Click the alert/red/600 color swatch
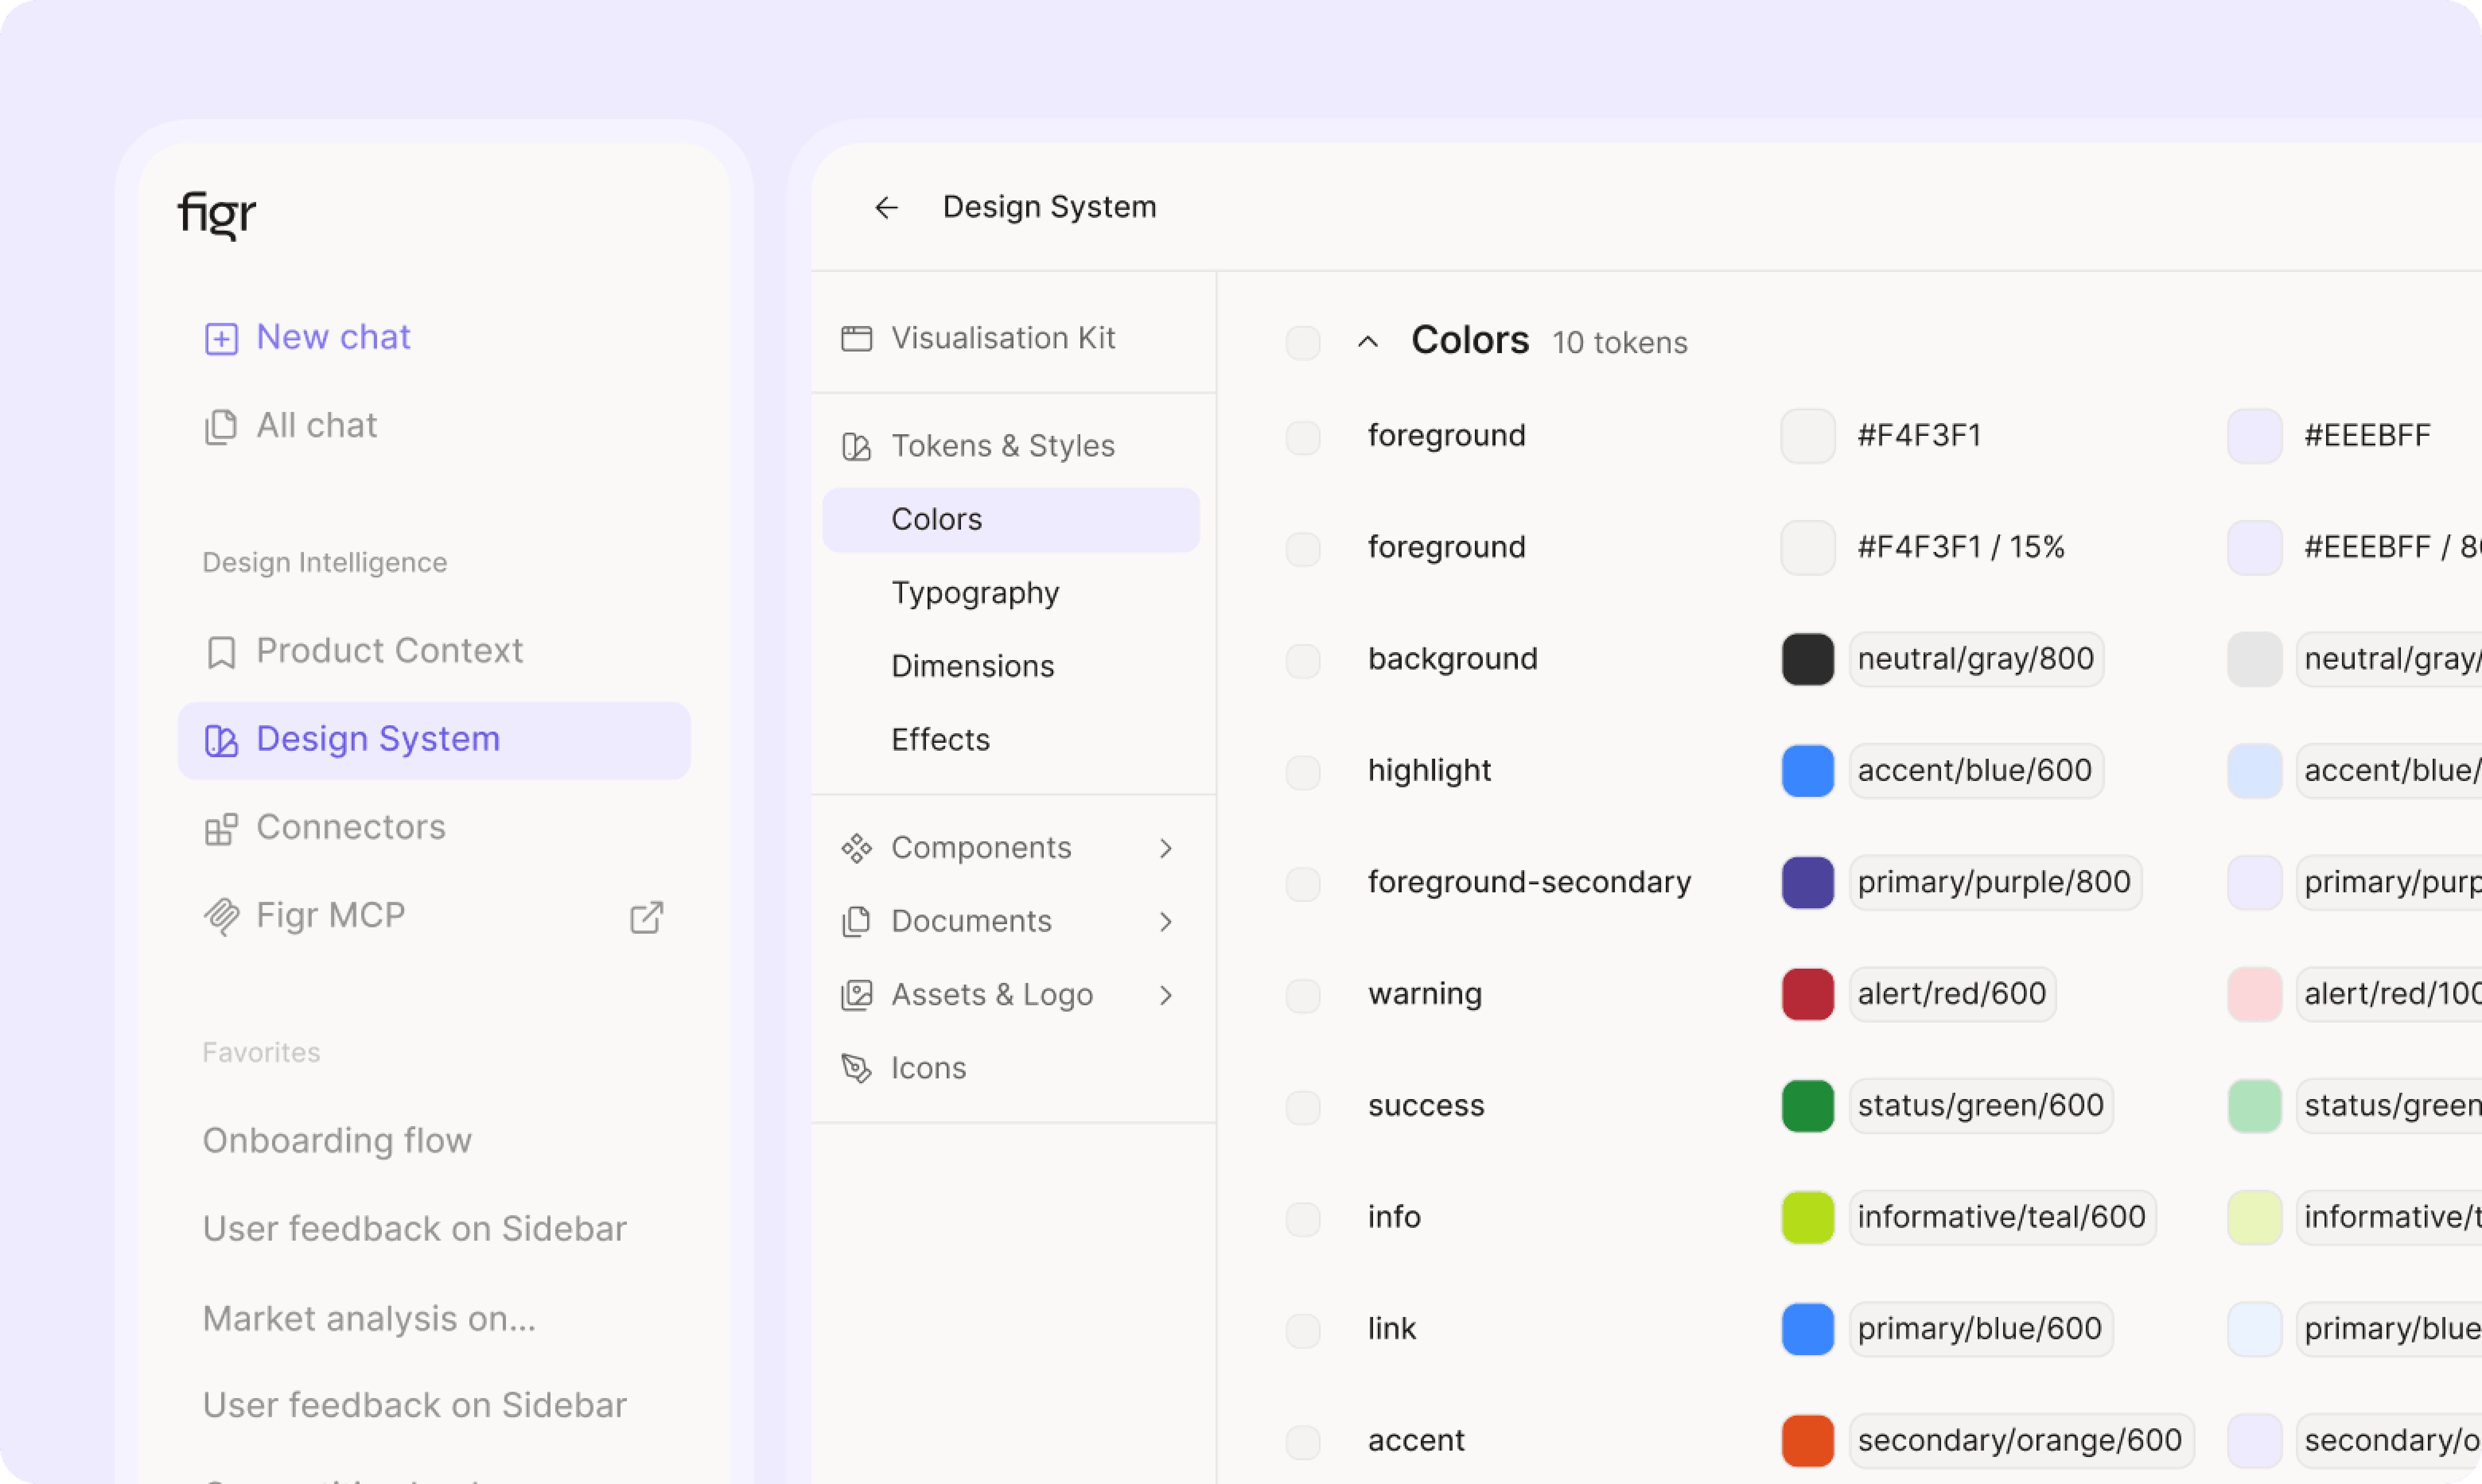The height and width of the screenshot is (1484, 2482). click(1808, 994)
